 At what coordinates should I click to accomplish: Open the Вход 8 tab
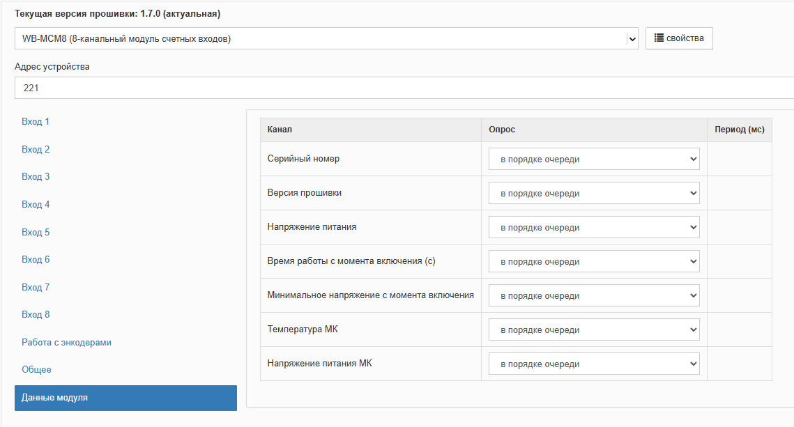point(36,315)
